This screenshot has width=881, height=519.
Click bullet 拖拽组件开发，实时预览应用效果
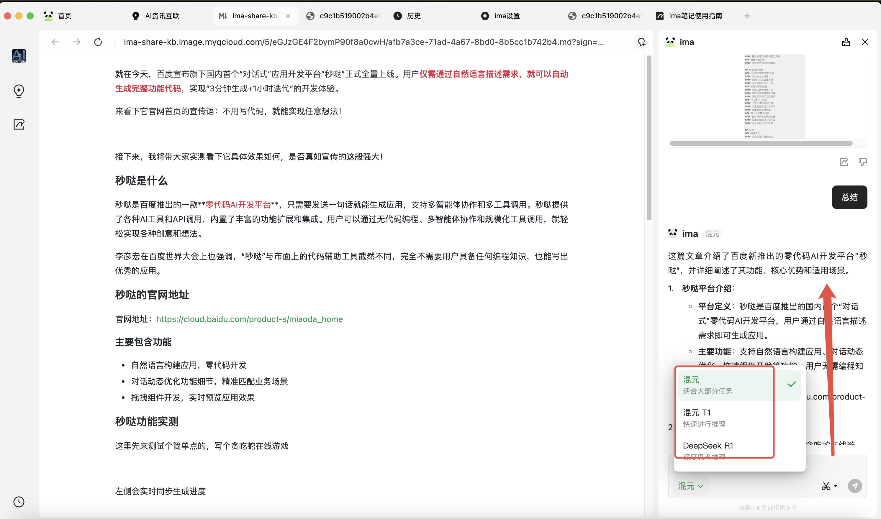[193, 398]
